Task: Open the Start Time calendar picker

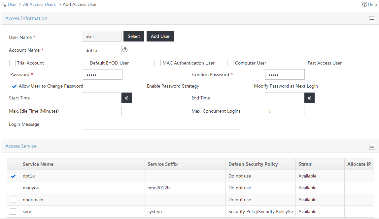Action: [x=127, y=98]
